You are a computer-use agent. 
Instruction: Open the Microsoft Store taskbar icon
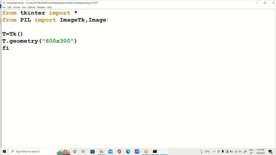(x=92, y=151)
